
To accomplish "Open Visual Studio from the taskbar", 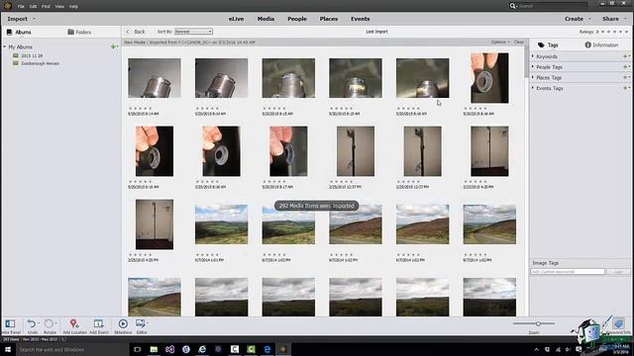I will pos(169,349).
